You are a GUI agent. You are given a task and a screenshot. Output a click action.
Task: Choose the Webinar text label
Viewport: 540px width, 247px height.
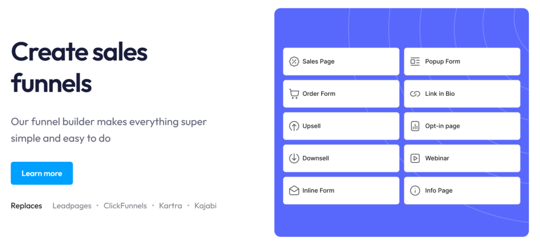(437, 158)
